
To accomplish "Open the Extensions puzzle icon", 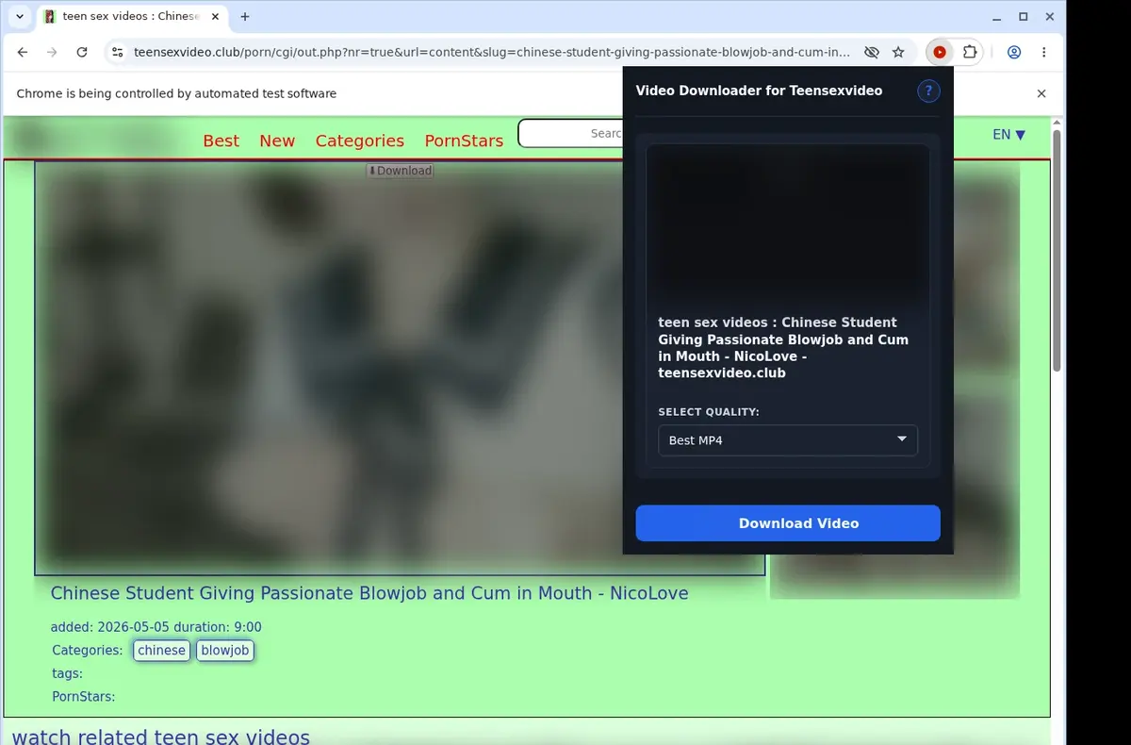I will 969,53.
